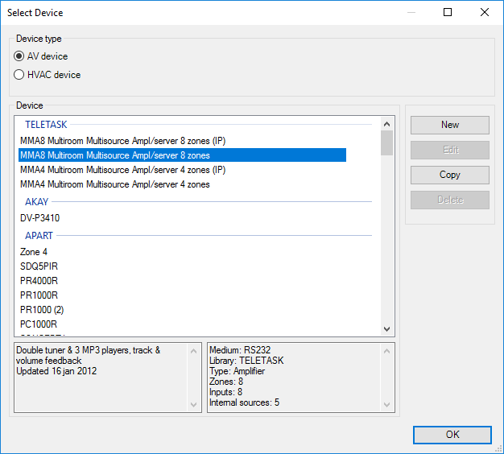Pick the AKAY DV-P3410 device
Image resolution: width=504 pixels, height=454 pixels.
[x=40, y=218]
